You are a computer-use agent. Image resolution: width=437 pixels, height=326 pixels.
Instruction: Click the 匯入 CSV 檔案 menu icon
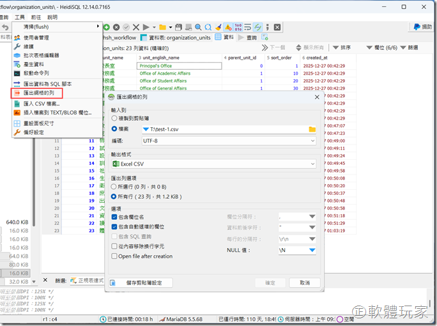click(x=17, y=103)
